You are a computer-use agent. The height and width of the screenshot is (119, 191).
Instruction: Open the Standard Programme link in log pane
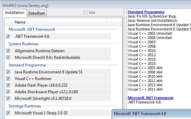click(146, 12)
